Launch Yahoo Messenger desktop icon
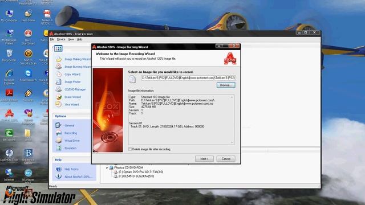 click(x=28, y=117)
